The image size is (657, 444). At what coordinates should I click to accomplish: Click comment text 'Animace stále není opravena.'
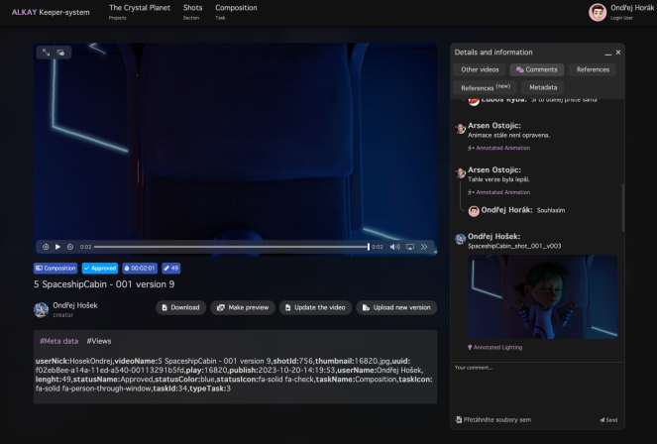[508, 136]
